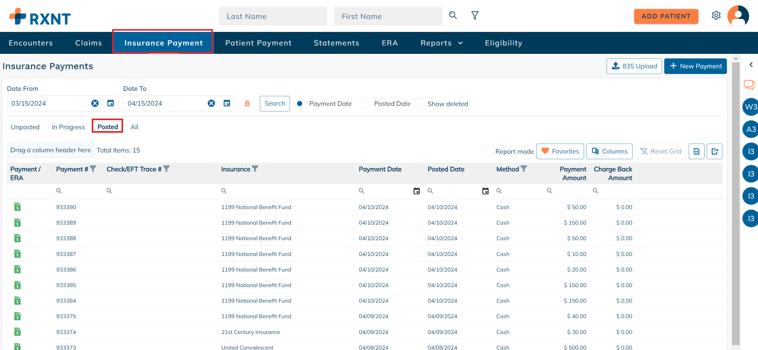Click the RXNT logo

[x=40, y=17]
